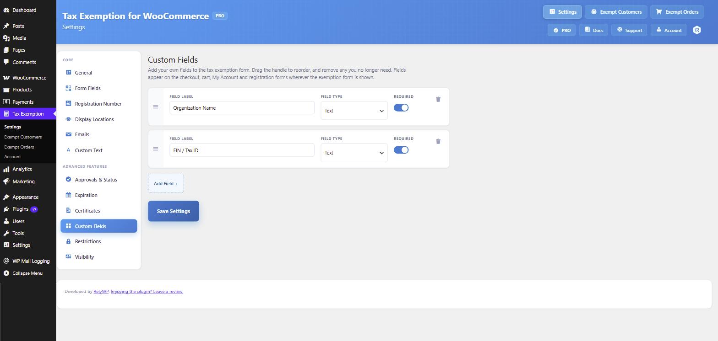
Task: Open the Tax Exemption admin menu
Action: click(28, 114)
